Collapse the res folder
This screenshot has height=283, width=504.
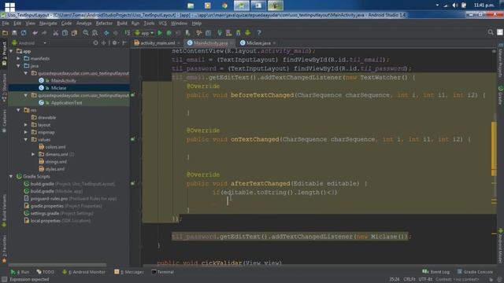(x=19, y=110)
